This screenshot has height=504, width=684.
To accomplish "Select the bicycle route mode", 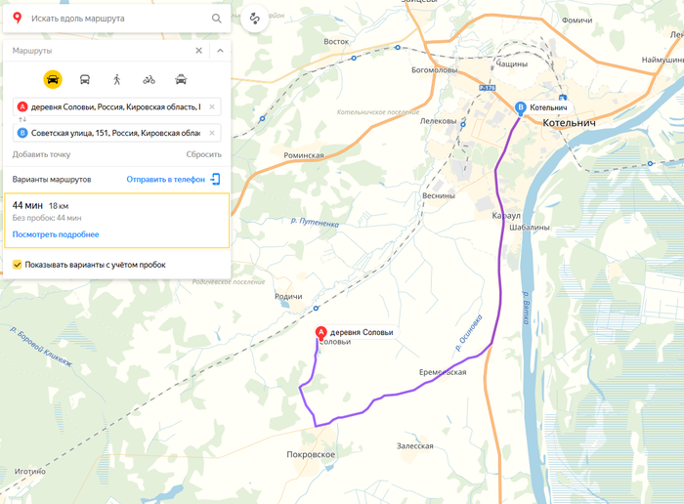I will point(149,80).
